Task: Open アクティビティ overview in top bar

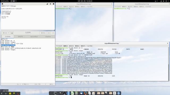Action: point(5,1)
